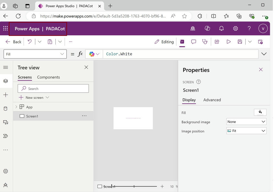Viewport: 275px width, 192px height.
Task: Open a new browser tab
Action: (x=110, y=6)
